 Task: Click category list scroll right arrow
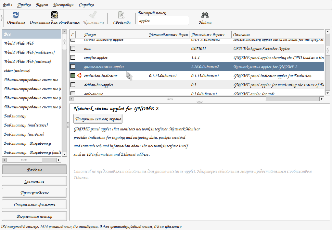tap(59, 160)
